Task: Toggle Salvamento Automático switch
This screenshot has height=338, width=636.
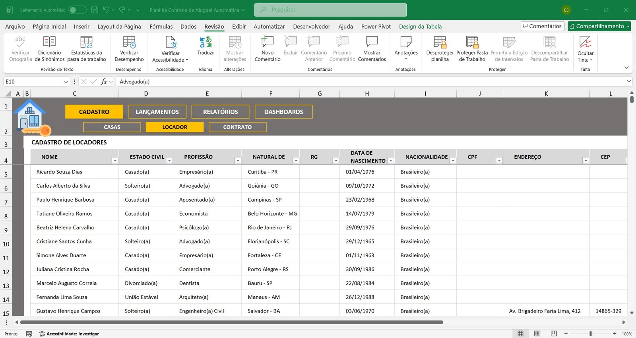Action: [x=77, y=10]
